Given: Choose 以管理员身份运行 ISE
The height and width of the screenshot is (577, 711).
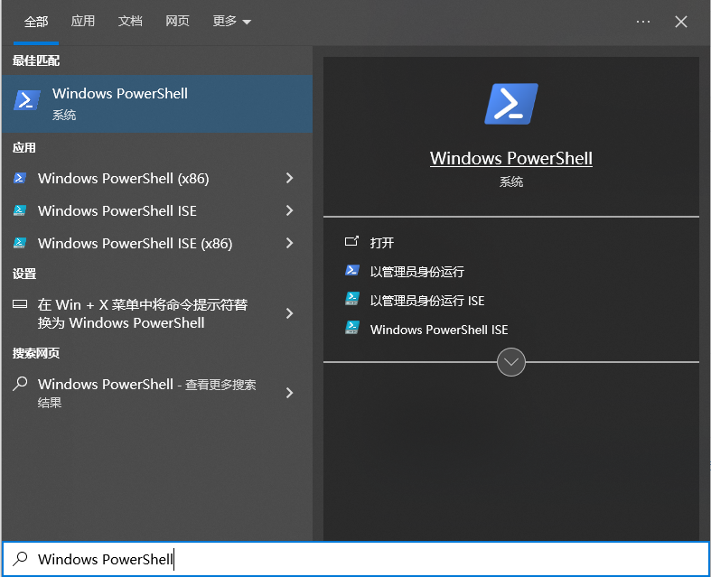Looking at the screenshot, I should [x=427, y=301].
